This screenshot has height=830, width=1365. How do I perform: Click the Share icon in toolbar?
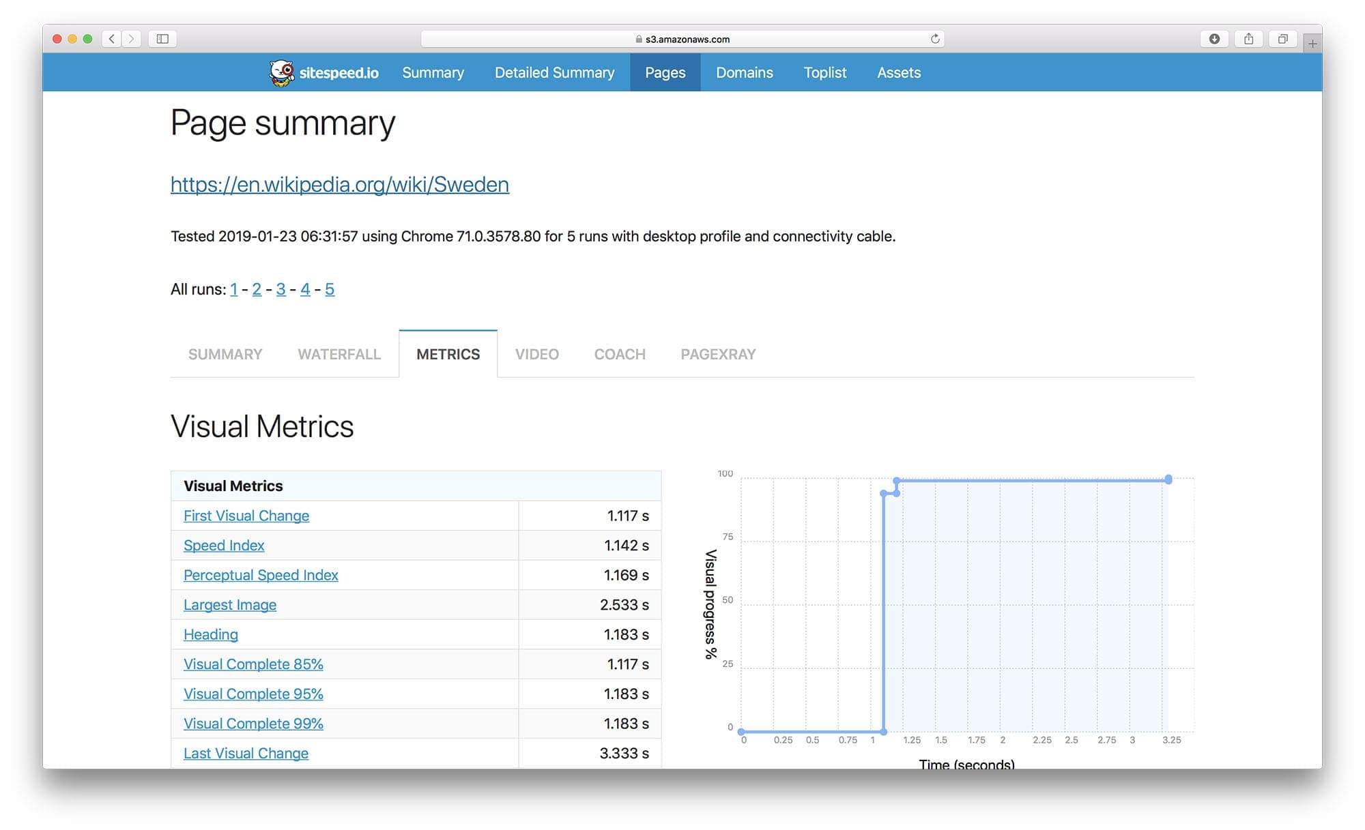click(1248, 39)
